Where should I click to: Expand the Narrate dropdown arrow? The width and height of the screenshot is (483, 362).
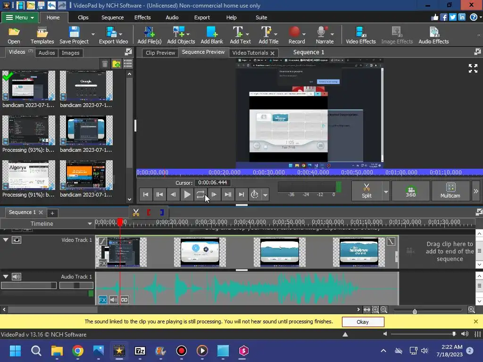(333, 34)
